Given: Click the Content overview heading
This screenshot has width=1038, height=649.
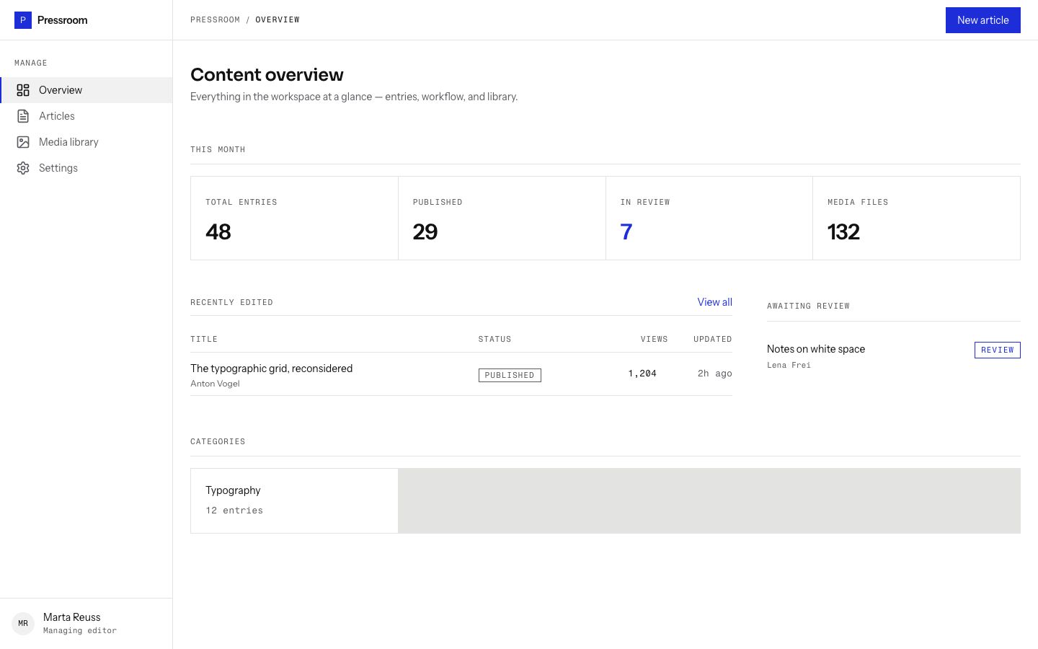Looking at the screenshot, I should 267,75.
